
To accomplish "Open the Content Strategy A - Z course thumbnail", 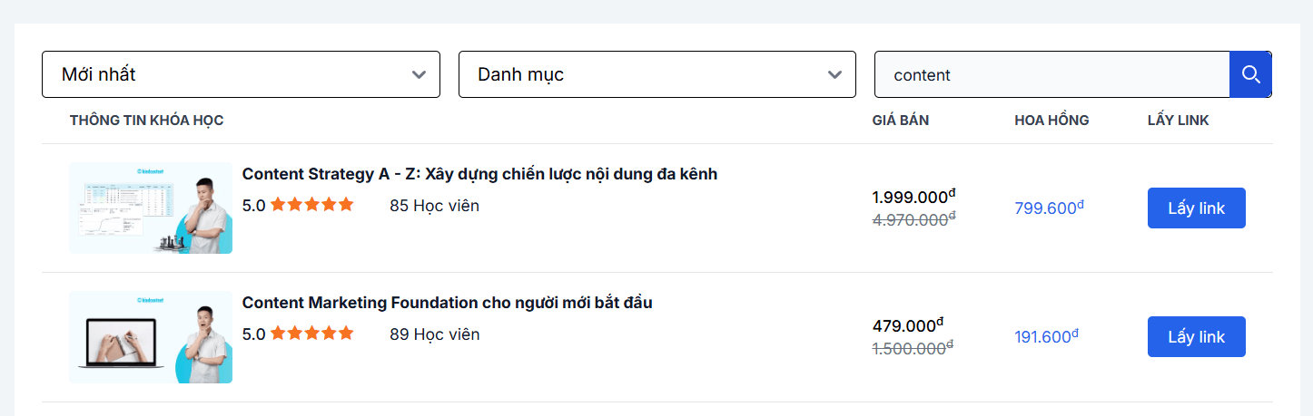I will (x=151, y=208).
